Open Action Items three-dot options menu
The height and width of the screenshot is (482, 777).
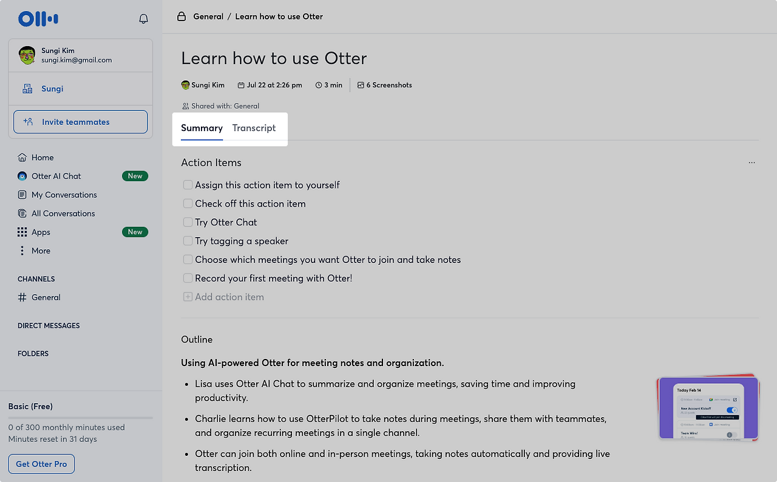click(752, 162)
